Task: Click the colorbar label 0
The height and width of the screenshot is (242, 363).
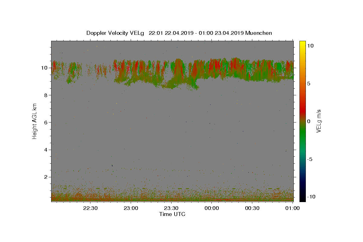Action: point(309,121)
